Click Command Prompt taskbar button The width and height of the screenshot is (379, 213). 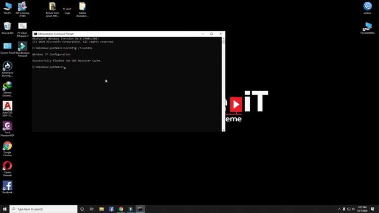point(140,209)
